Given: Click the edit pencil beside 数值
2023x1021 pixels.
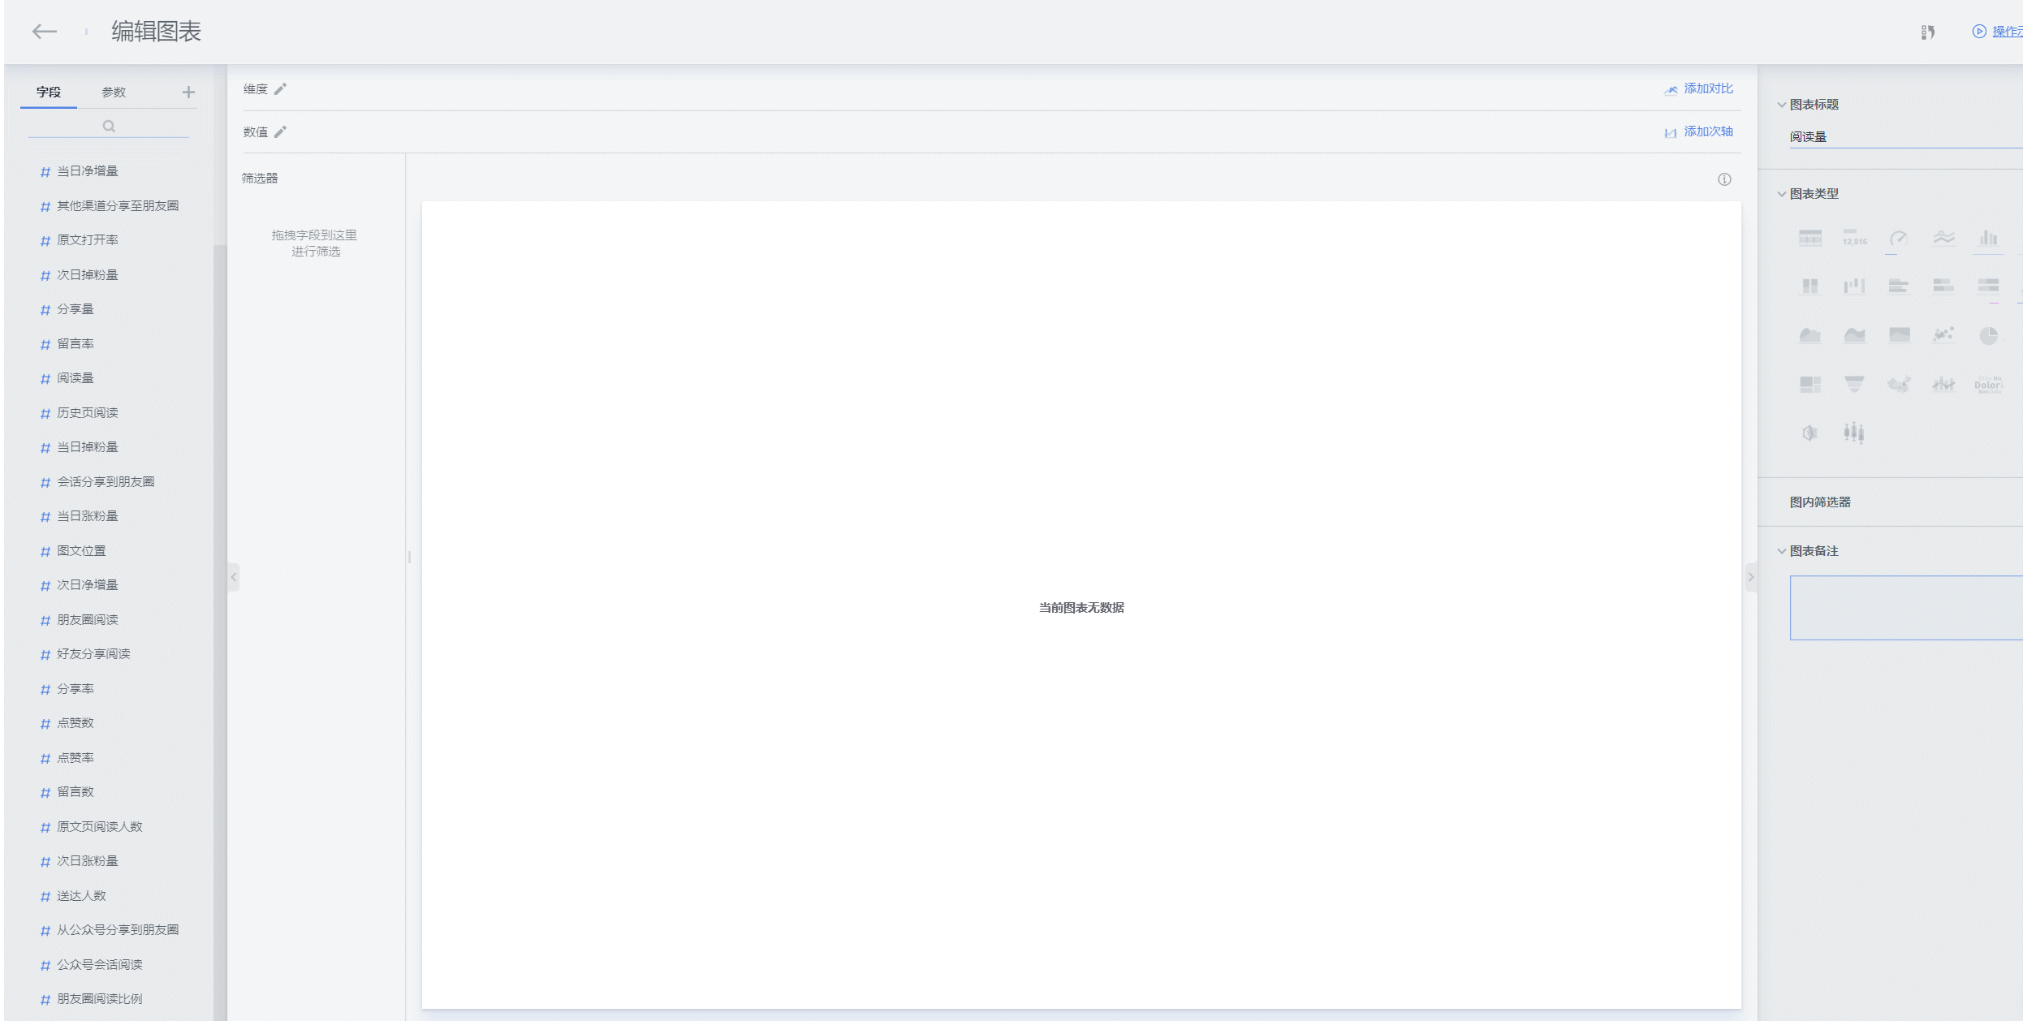Looking at the screenshot, I should click(x=280, y=132).
